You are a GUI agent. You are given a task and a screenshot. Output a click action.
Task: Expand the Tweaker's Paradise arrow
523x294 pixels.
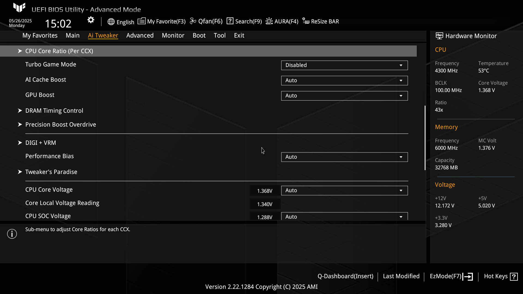pos(20,172)
